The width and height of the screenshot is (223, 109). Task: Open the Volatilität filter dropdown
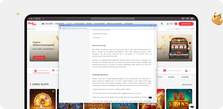[185, 77]
